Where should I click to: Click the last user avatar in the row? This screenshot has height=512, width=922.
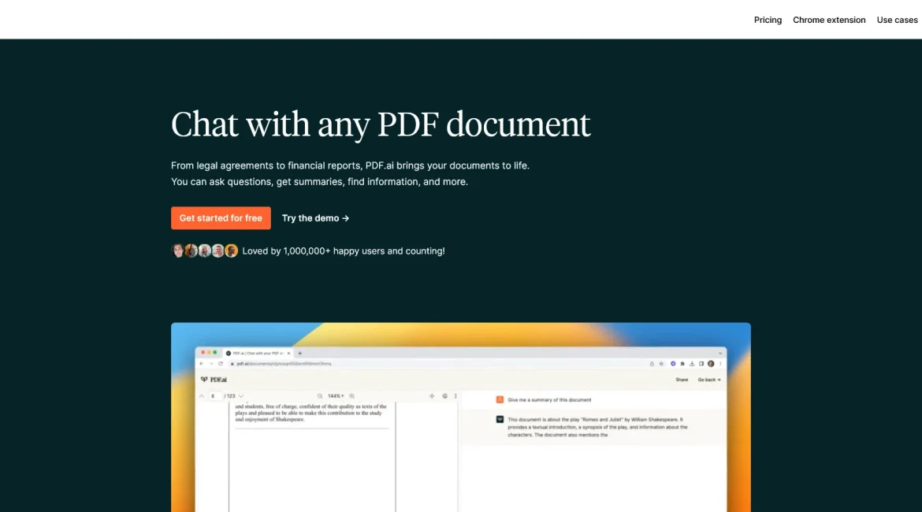point(231,251)
